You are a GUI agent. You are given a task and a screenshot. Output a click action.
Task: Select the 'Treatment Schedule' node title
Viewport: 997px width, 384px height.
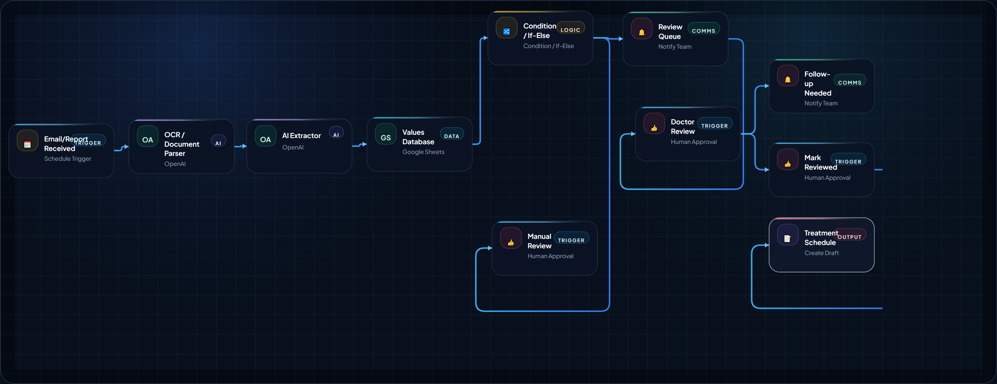(821, 238)
